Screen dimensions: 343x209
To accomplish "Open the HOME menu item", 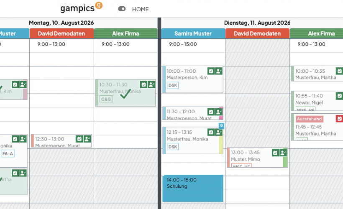I will pos(140,9).
